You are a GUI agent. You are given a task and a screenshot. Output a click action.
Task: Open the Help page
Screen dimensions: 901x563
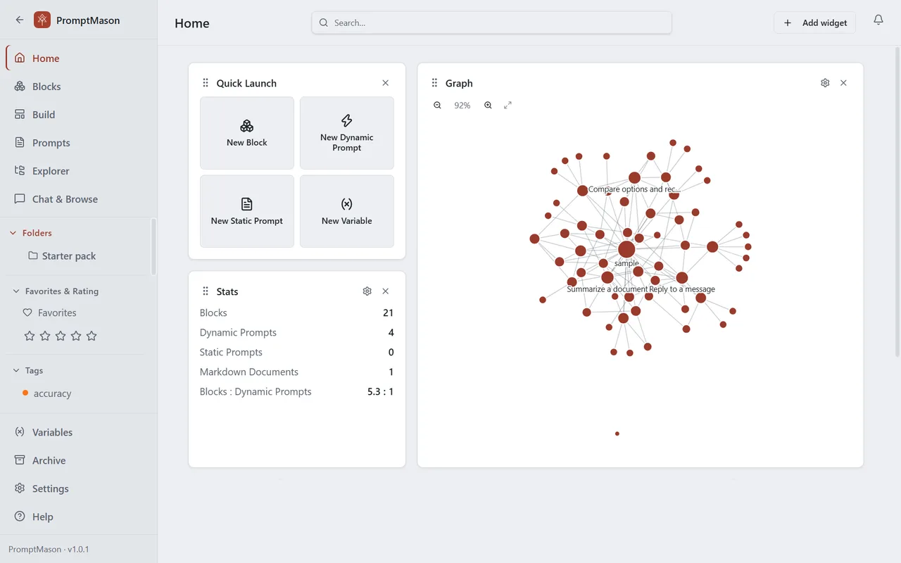[79, 517]
